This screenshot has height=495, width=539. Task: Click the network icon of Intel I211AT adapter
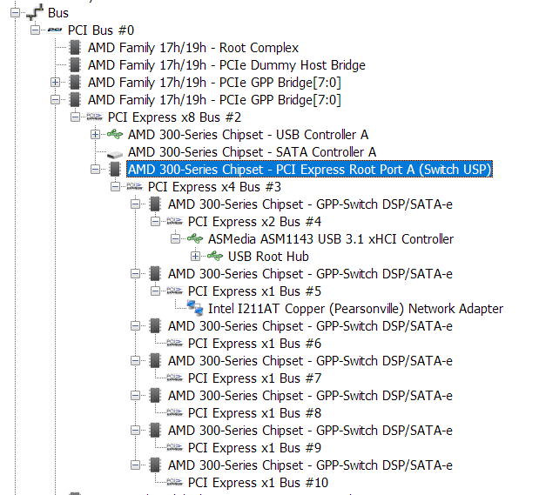pos(195,308)
